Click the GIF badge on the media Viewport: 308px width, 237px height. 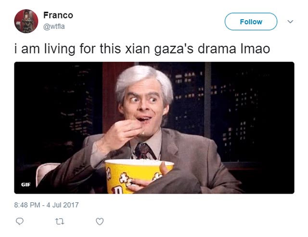click(x=26, y=184)
